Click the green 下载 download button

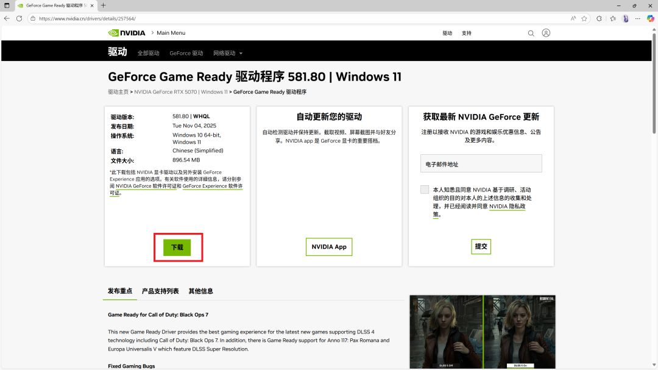pos(177,247)
